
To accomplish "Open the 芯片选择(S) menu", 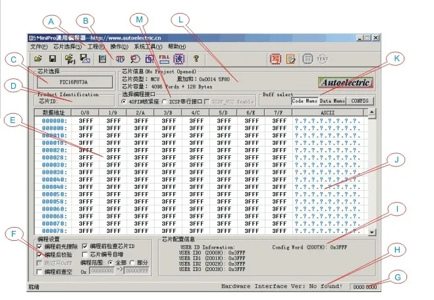I will (x=68, y=47).
